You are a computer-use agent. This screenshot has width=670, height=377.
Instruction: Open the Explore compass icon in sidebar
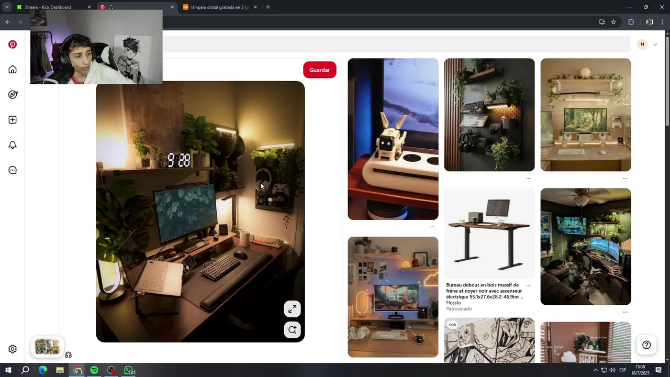[x=13, y=95]
